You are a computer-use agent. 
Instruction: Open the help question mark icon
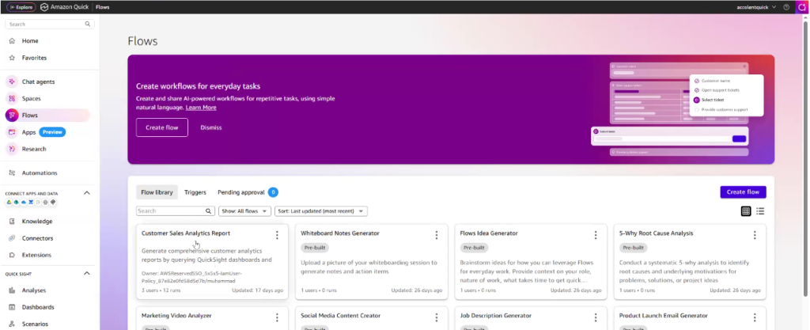click(x=787, y=7)
